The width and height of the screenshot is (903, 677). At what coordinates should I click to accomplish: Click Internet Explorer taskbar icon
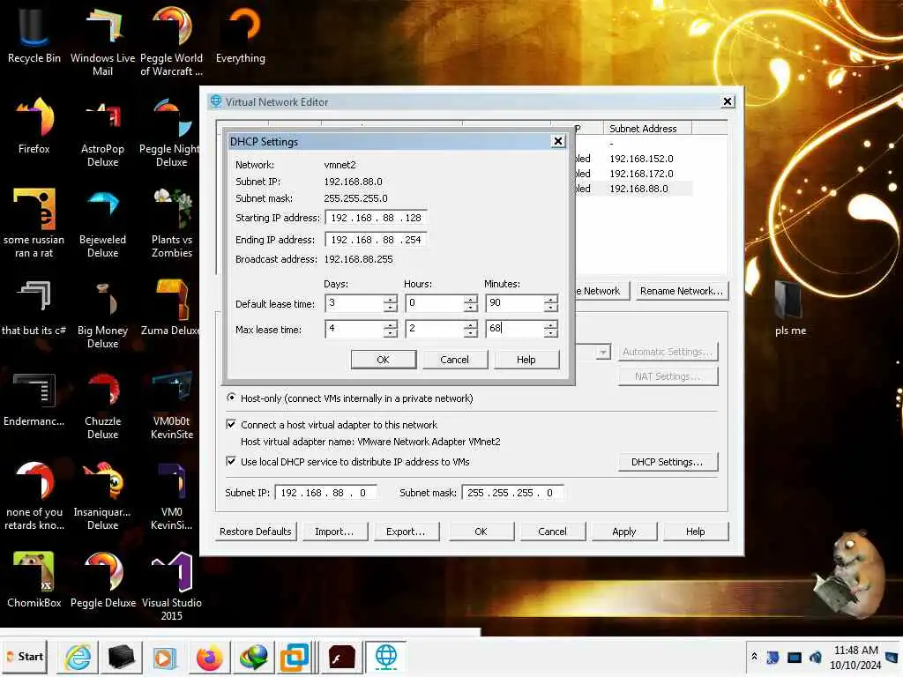point(78,657)
